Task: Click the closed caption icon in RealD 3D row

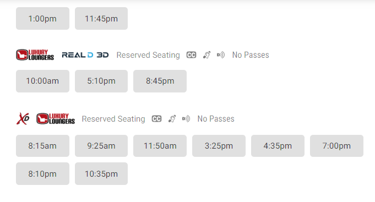Action: [x=191, y=55]
